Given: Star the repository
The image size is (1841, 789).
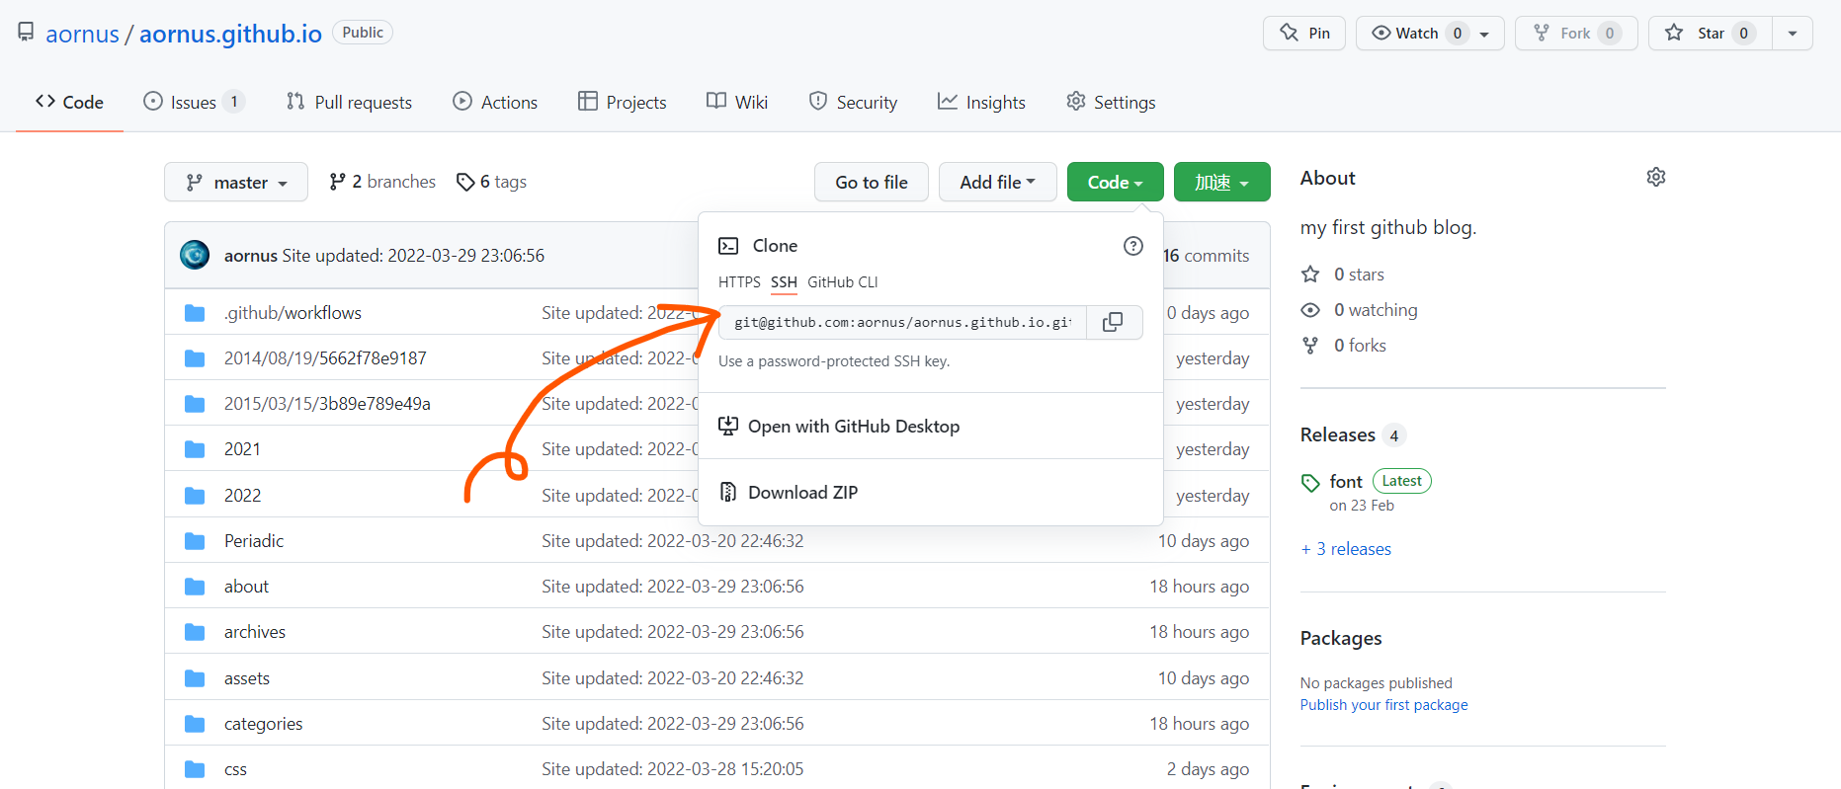Looking at the screenshot, I should [x=1711, y=34].
